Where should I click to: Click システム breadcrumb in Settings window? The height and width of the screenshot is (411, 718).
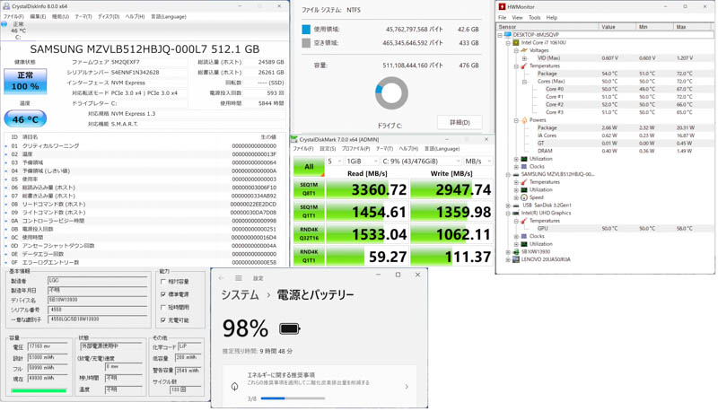(240, 295)
